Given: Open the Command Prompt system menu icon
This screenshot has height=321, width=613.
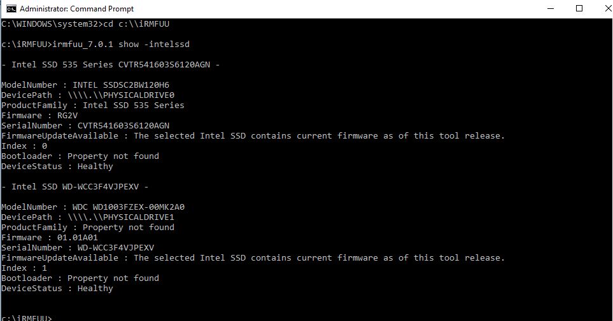Looking at the screenshot, I should tap(8, 9).
